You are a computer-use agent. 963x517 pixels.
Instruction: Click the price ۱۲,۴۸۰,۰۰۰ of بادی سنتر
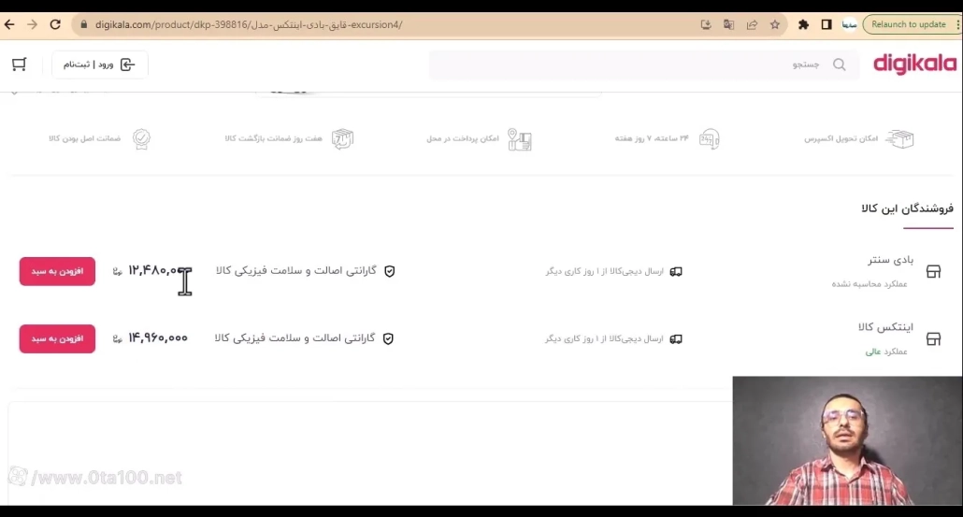click(158, 271)
